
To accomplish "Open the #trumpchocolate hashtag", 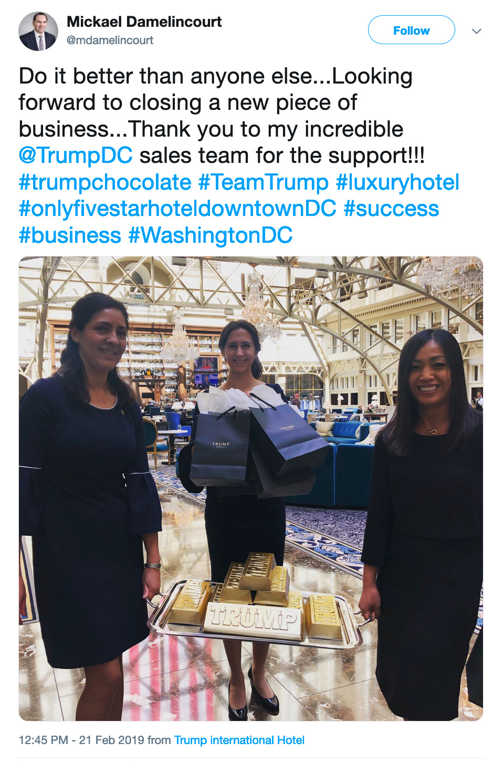I will [x=105, y=182].
